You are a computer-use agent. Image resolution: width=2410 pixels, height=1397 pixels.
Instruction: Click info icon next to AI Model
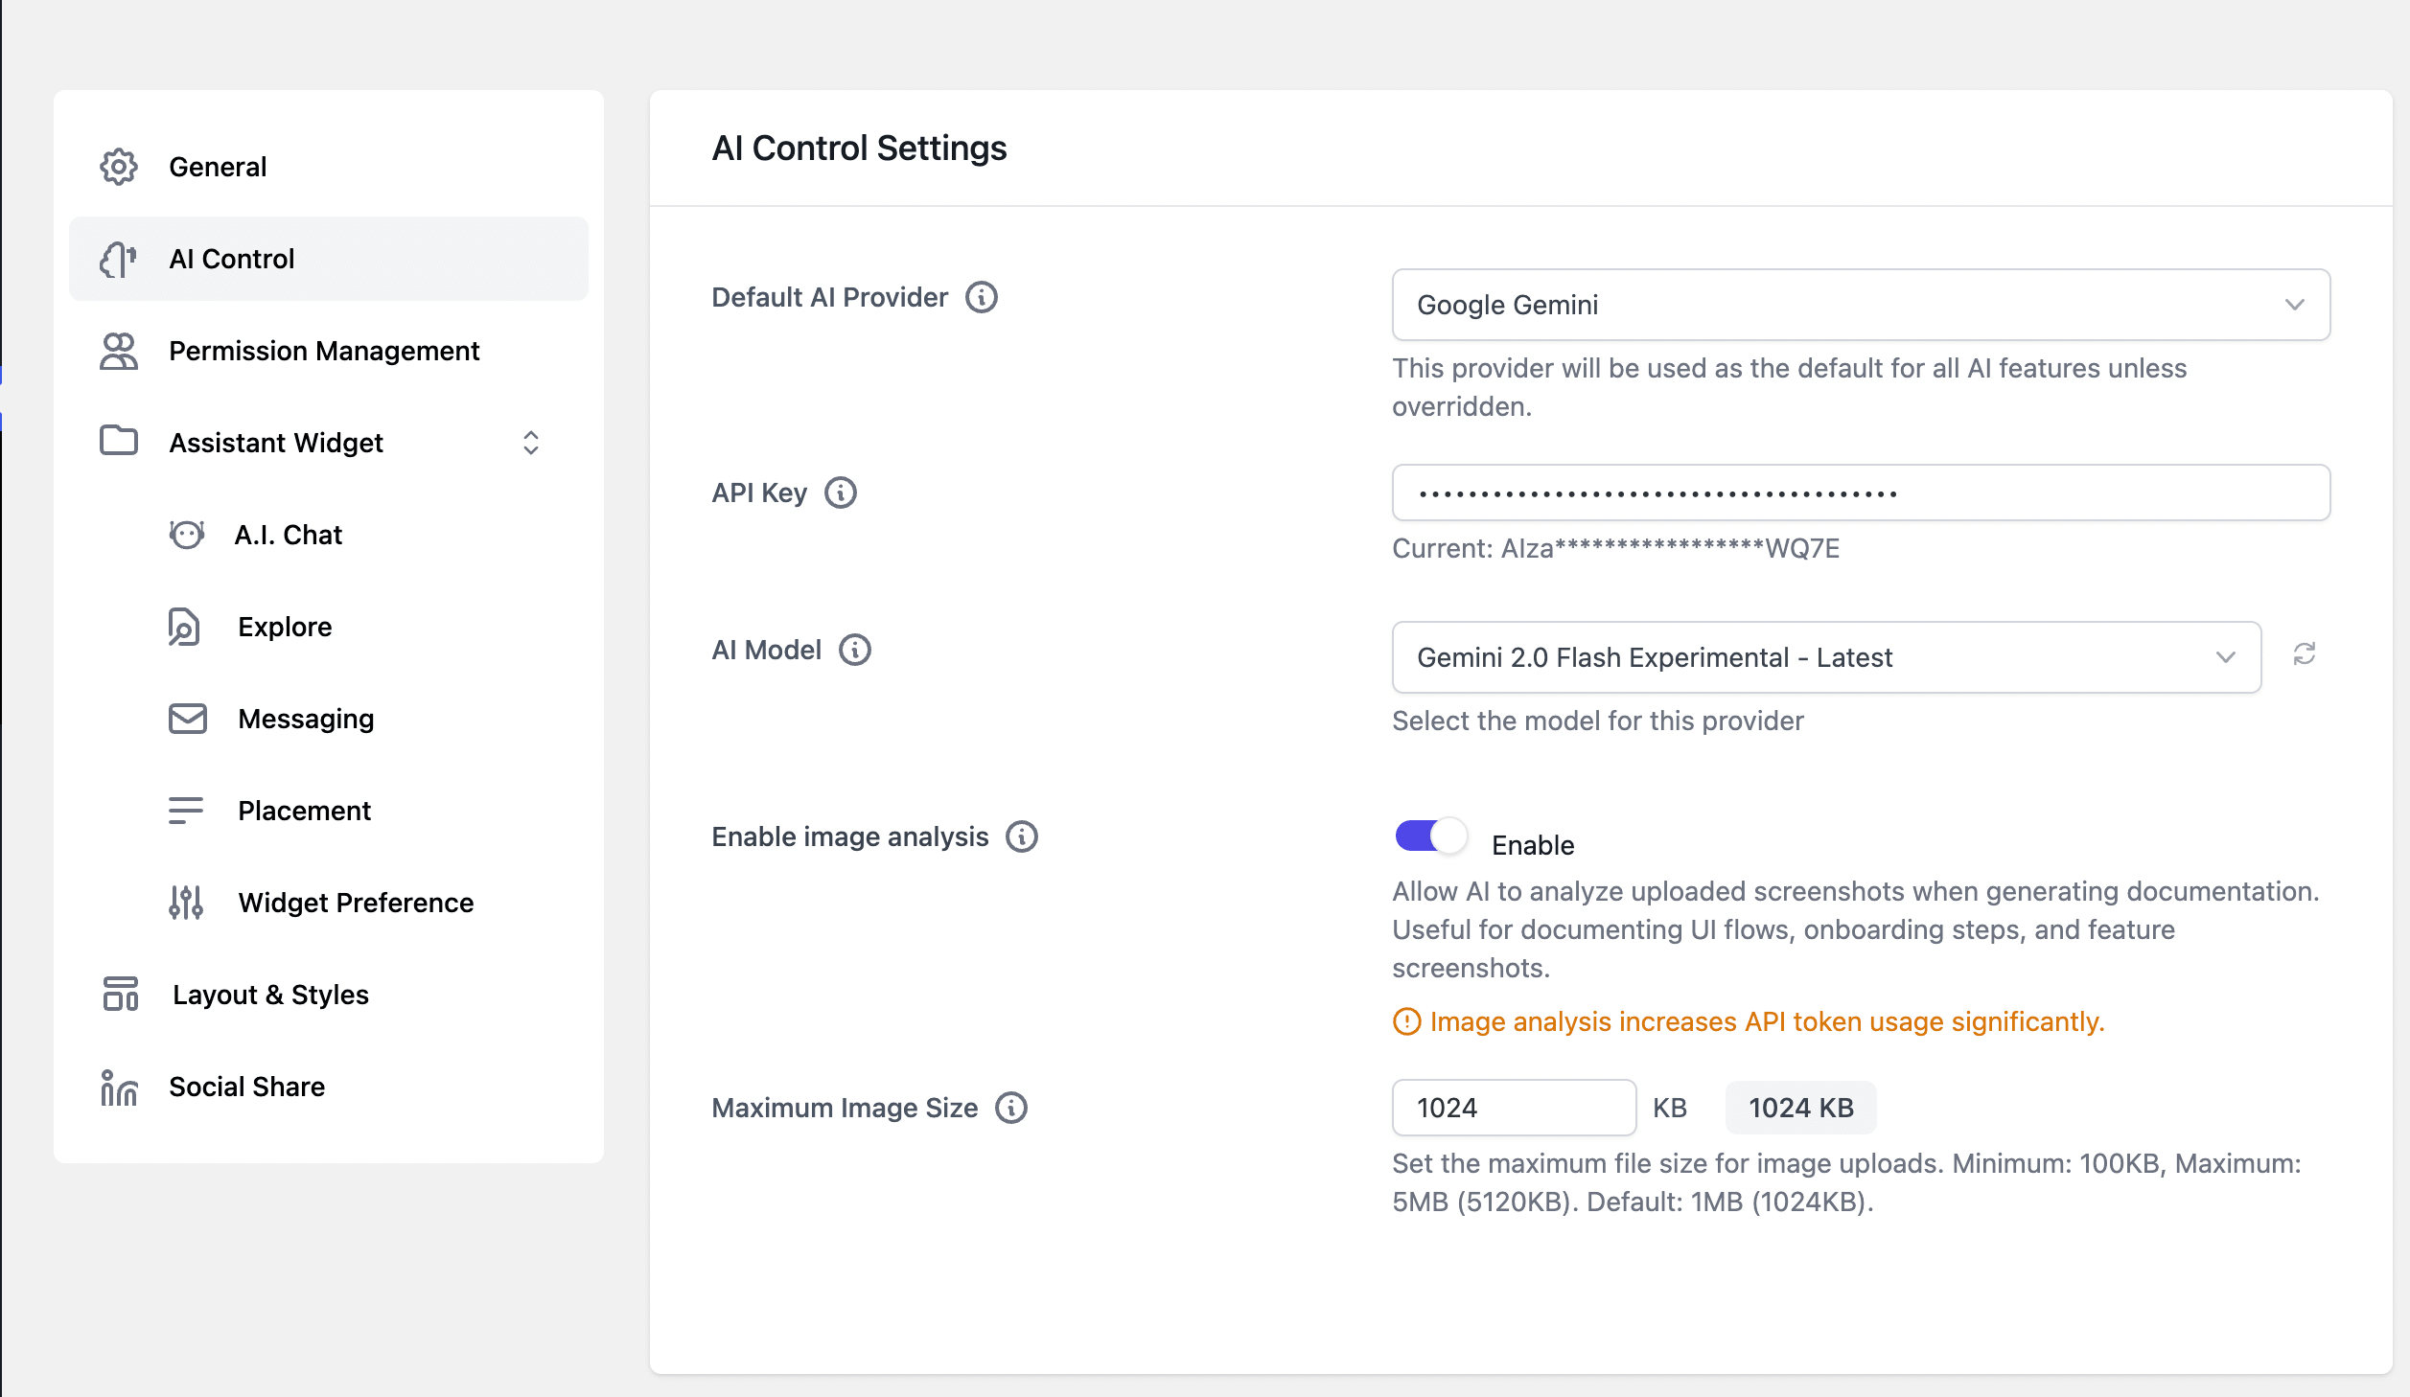click(854, 650)
